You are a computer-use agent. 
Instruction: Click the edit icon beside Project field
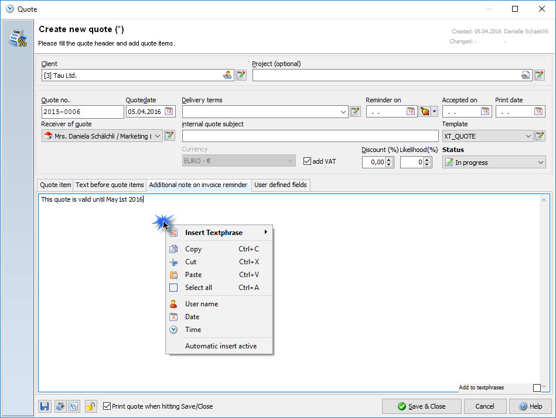[539, 75]
